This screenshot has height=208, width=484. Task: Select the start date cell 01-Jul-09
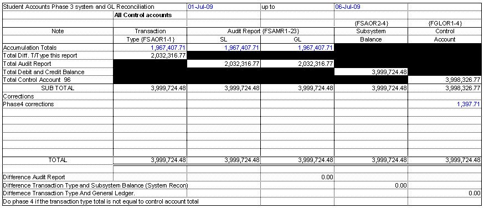tap(224, 7)
